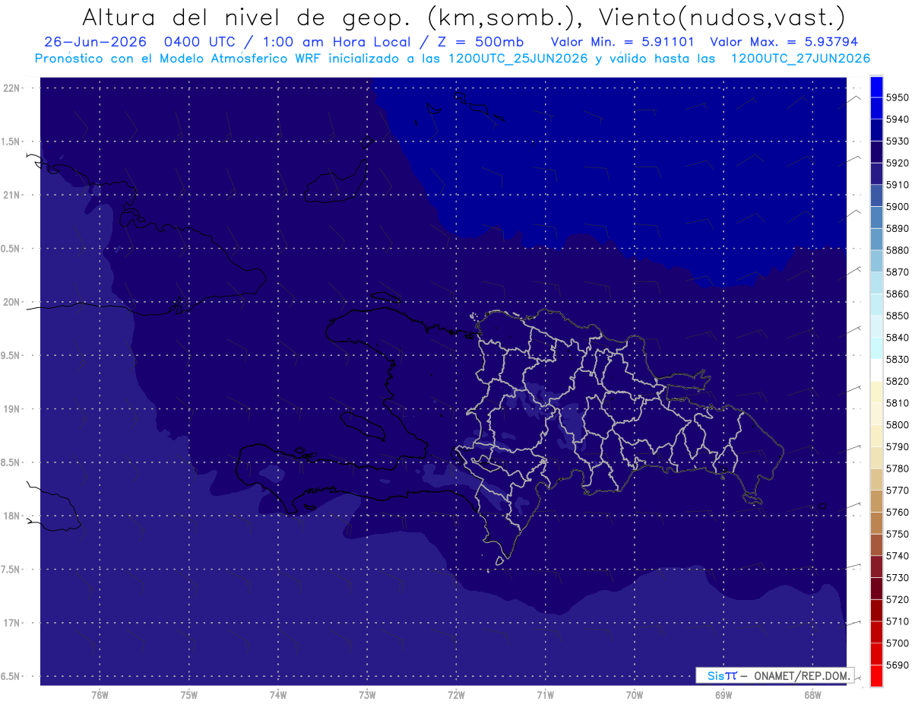Select the dark maroon swatch between 5720 and 5730

[x=876, y=588]
